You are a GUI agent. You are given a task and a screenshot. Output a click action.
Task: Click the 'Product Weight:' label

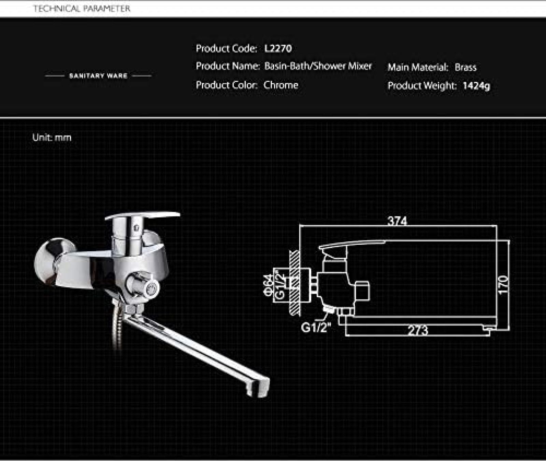pyautogui.click(x=422, y=86)
